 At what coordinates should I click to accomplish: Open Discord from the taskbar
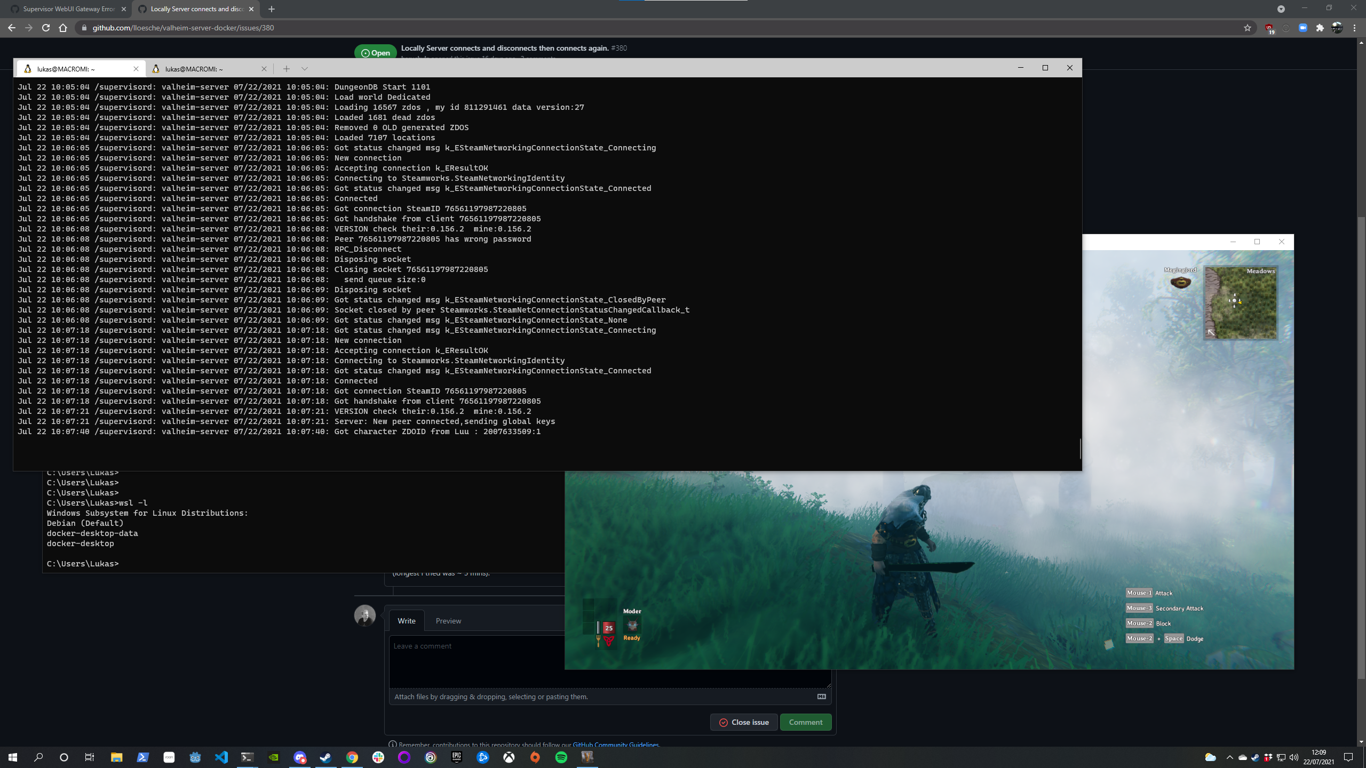click(300, 757)
